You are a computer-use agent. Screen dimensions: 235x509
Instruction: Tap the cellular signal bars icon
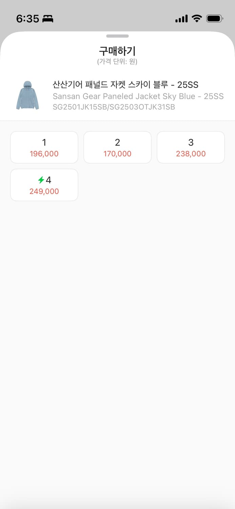click(181, 19)
